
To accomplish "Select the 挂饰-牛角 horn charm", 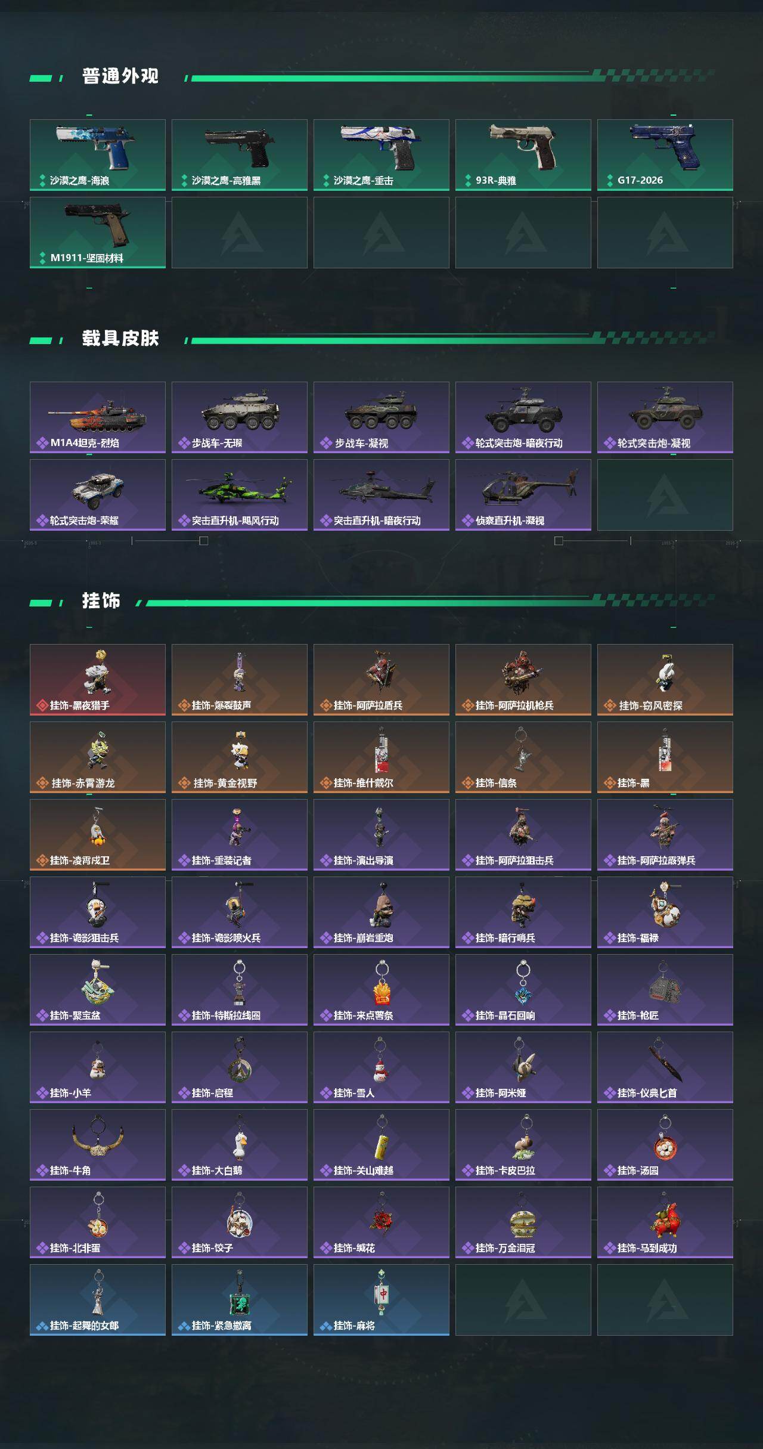I will tap(98, 1145).
